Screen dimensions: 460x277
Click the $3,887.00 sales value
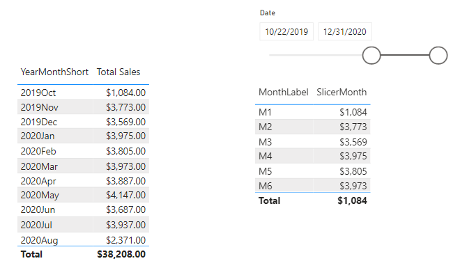click(x=126, y=181)
